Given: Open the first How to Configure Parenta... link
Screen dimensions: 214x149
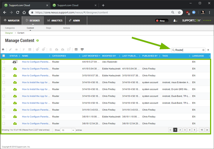Looking at the screenshot, I should pos(36,62).
